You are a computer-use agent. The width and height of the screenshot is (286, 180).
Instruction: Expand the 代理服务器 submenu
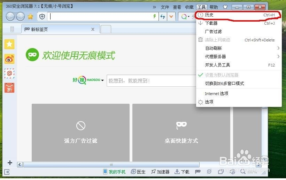pyautogui.click(x=239, y=56)
